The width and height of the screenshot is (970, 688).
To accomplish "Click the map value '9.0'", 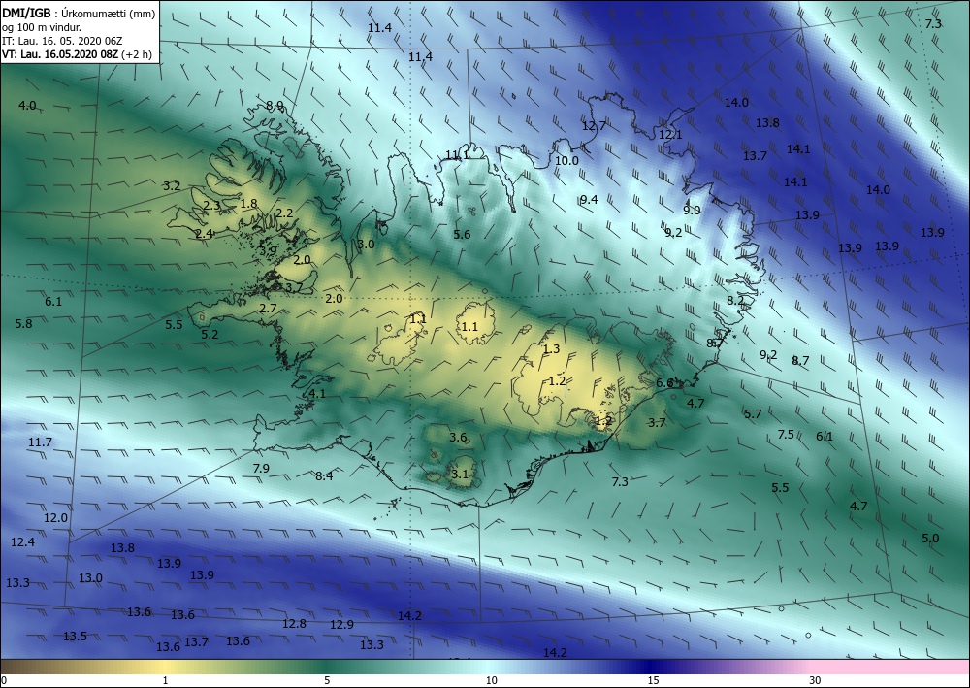I will pyautogui.click(x=693, y=210).
